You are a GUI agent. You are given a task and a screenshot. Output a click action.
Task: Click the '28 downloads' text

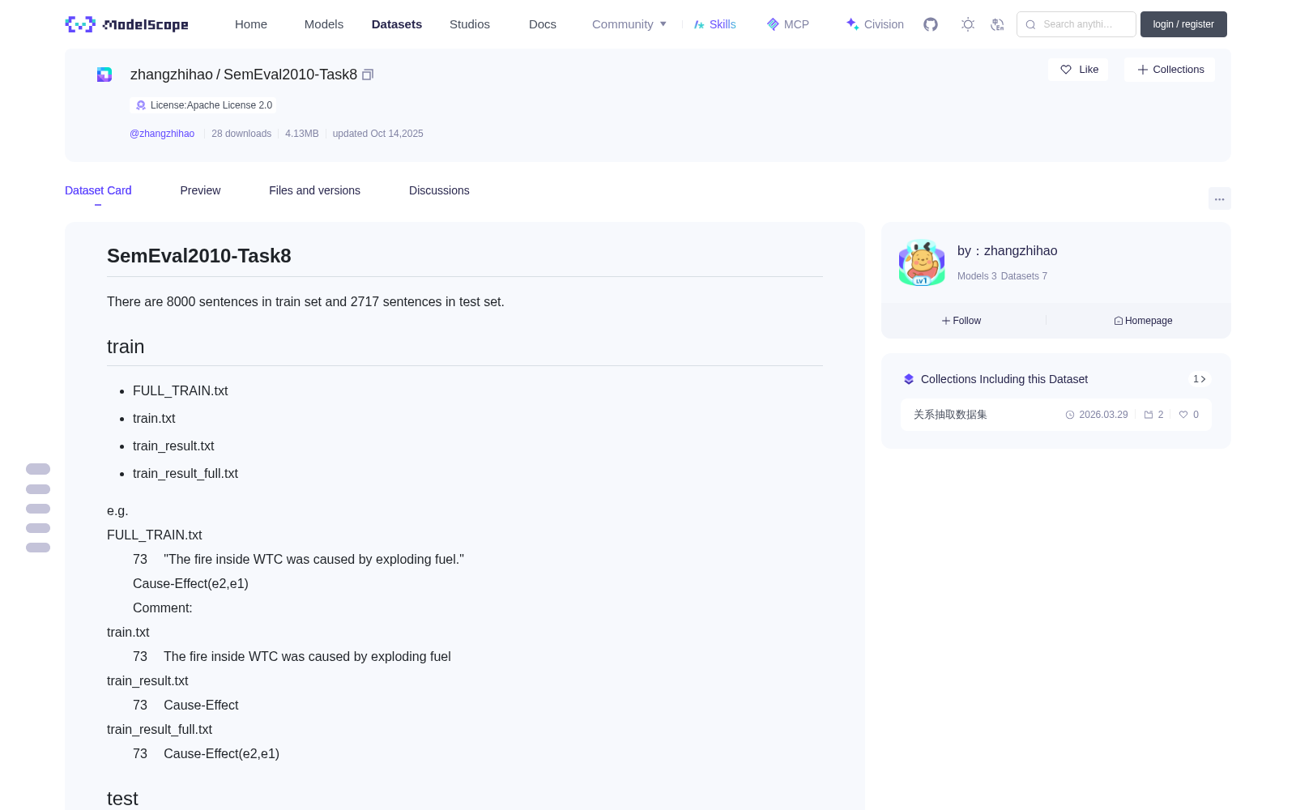click(x=241, y=134)
